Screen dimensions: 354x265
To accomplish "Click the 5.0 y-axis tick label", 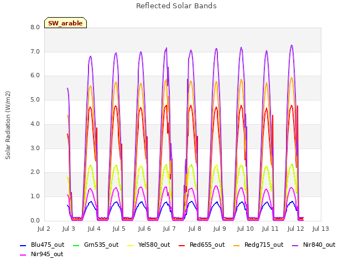I will click(x=35, y=99).
